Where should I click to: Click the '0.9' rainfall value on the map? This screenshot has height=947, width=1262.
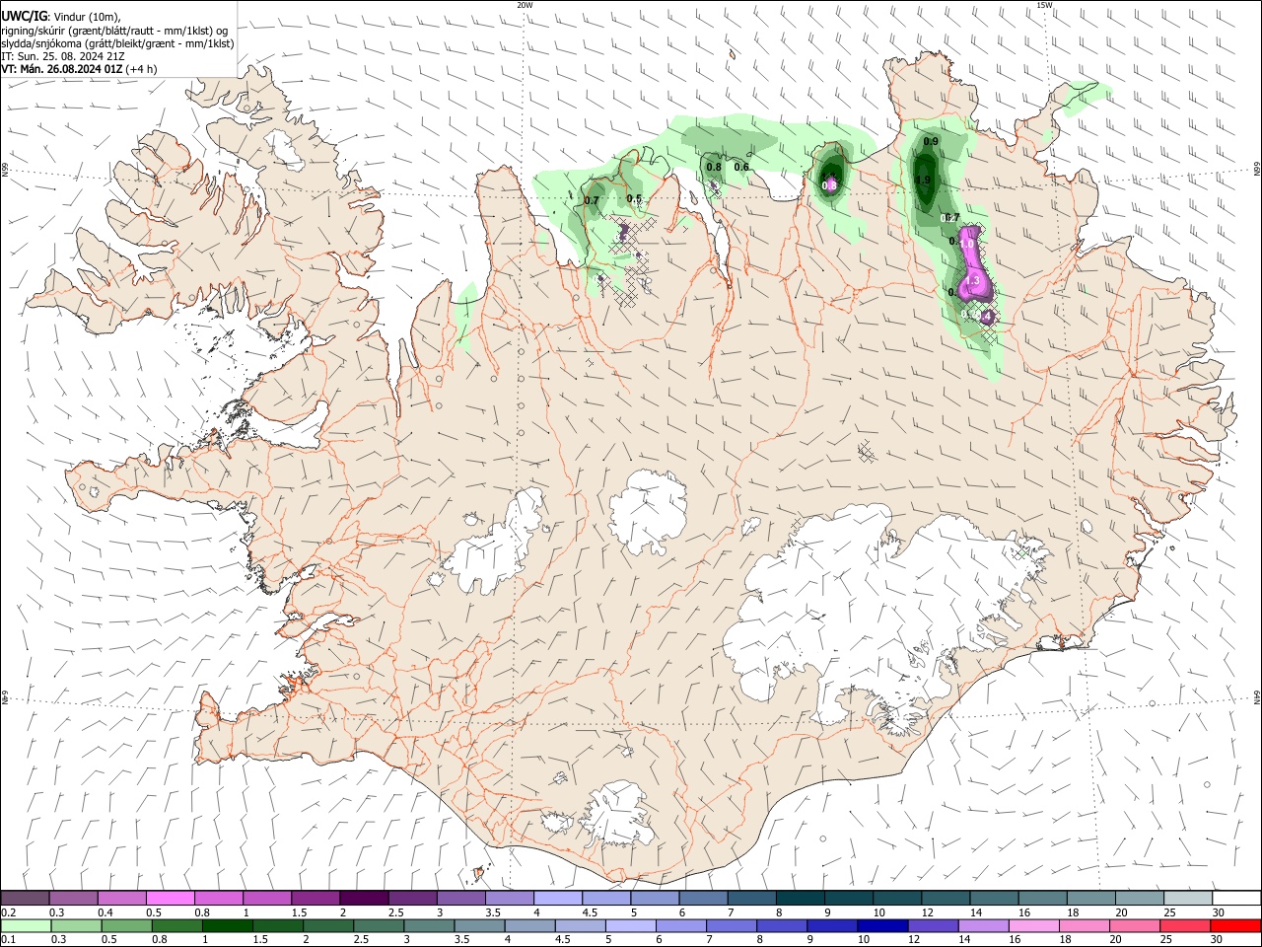click(x=931, y=142)
